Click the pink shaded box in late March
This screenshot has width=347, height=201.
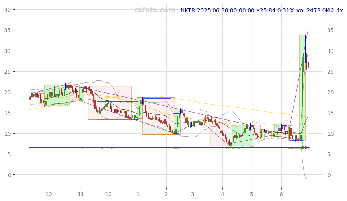point(219,133)
